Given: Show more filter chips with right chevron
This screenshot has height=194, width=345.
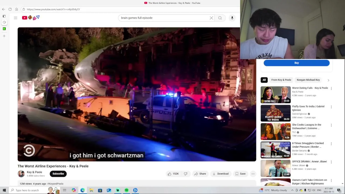Looking at the screenshot, I should coord(328,80).
